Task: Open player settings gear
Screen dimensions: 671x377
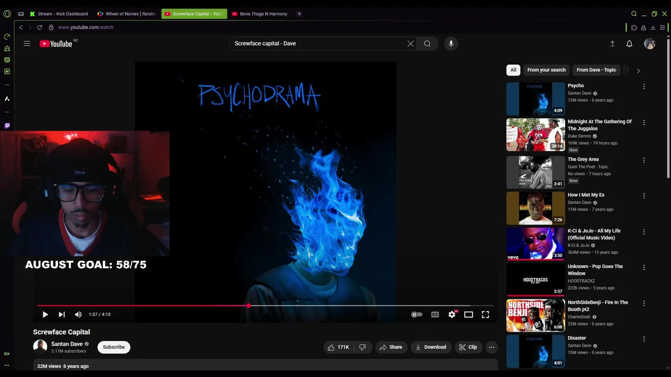Action: 452,314
